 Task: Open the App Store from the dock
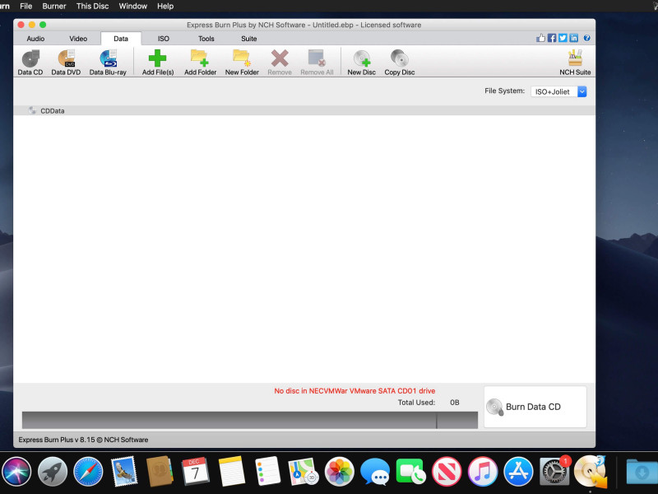click(518, 472)
